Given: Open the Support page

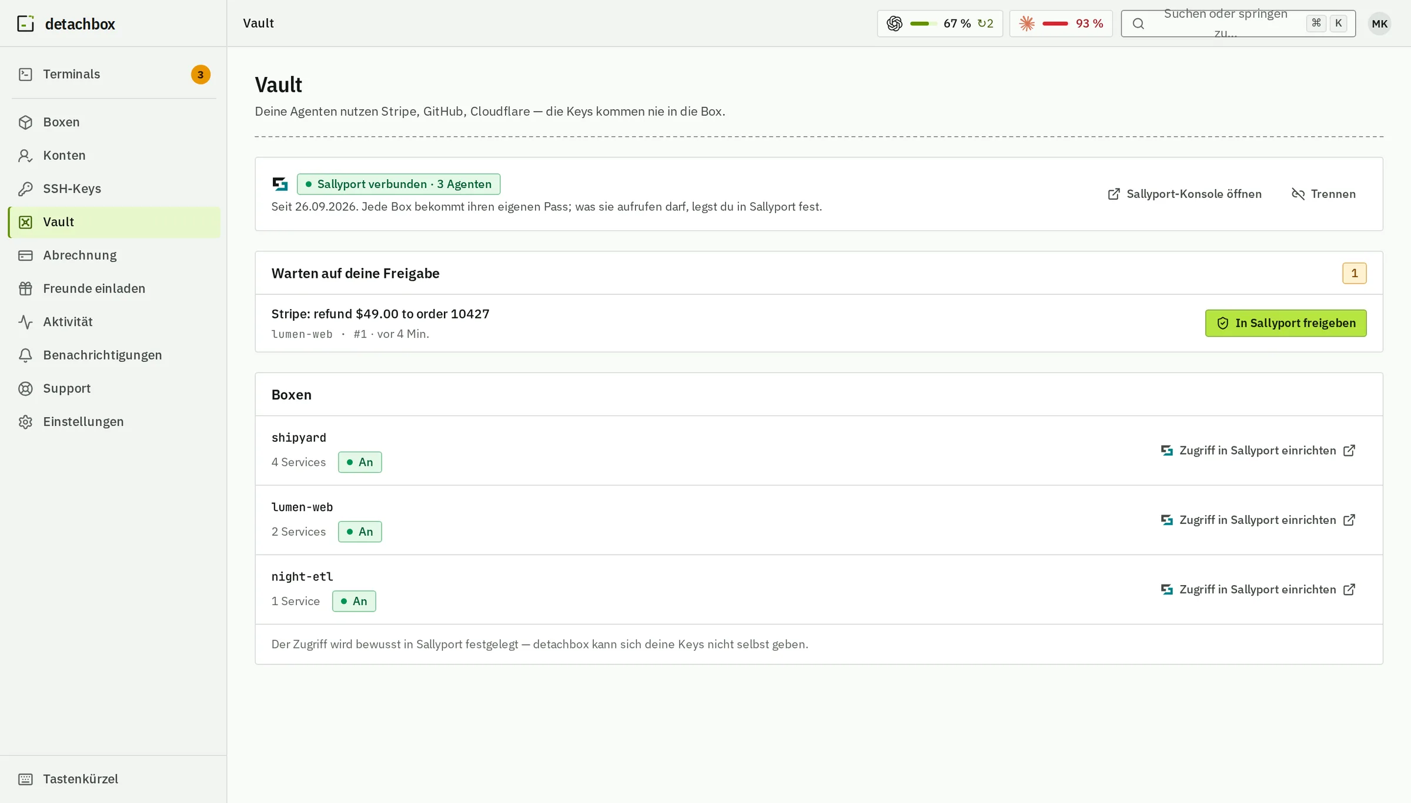Looking at the screenshot, I should pos(114,388).
